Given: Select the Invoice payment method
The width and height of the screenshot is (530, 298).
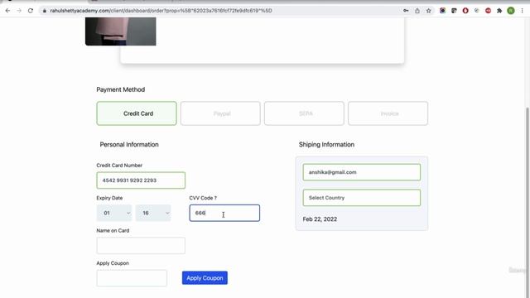Looking at the screenshot, I should (x=388, y=113).
